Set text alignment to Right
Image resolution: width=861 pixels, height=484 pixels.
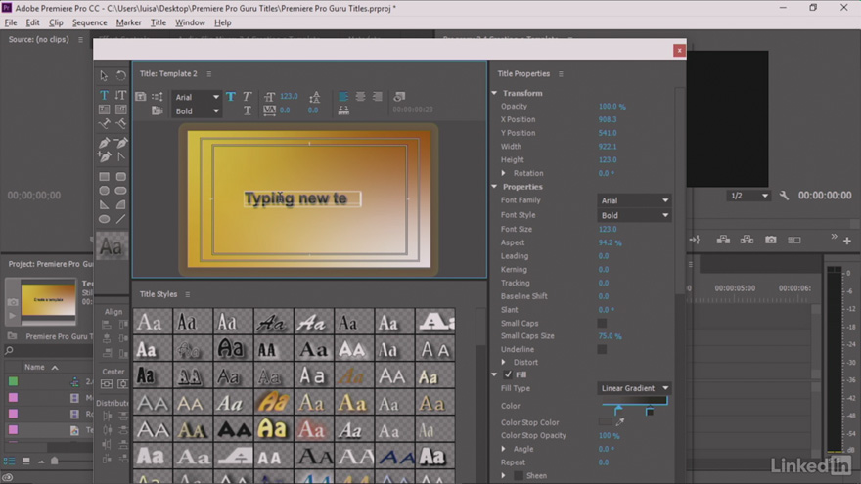pyautogui.click(x=378, y=97)
